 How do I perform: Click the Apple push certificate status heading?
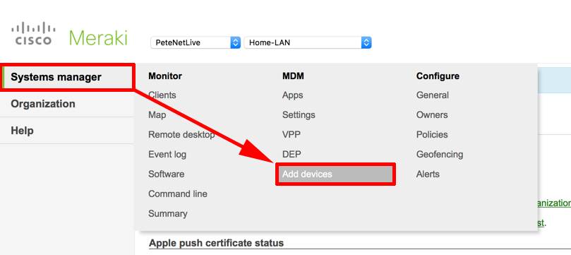coord(216,242)
